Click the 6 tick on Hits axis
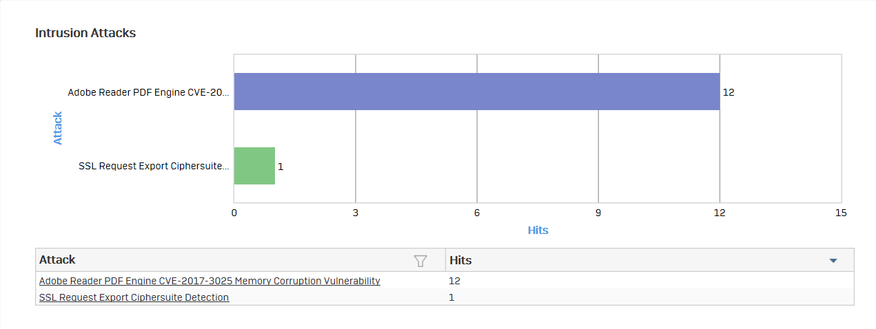This screenshot has height=329, width=876. pyautogui.click(x=477, y=213)
